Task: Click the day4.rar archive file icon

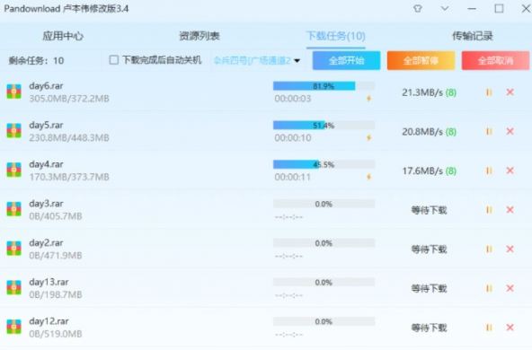Action: click(x=13, y=171)
